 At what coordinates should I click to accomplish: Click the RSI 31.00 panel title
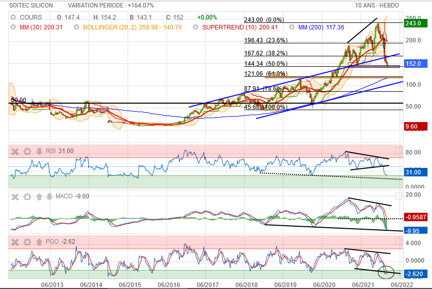pos(59,151)
